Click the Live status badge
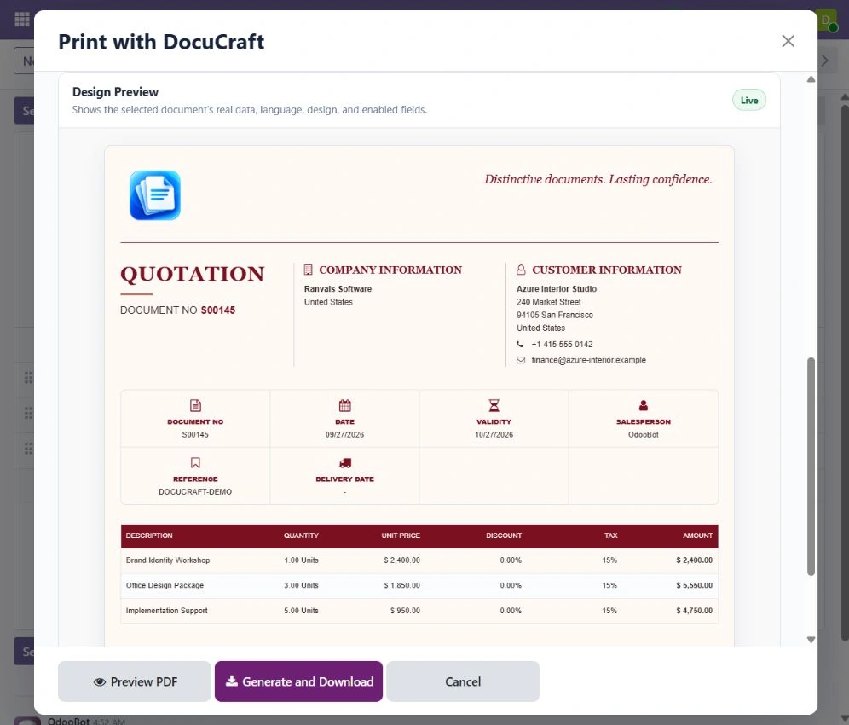849x725 pixels. (749, 101)
